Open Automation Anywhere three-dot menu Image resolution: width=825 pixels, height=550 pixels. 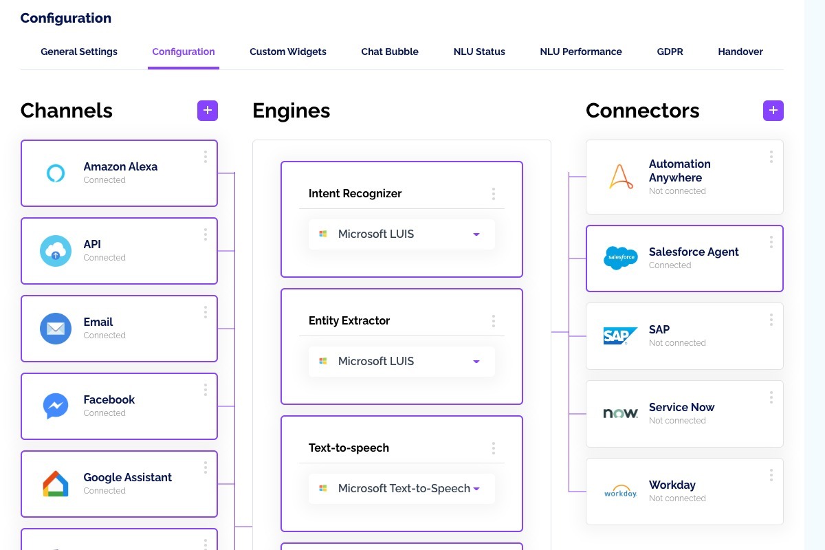point(771,157)
